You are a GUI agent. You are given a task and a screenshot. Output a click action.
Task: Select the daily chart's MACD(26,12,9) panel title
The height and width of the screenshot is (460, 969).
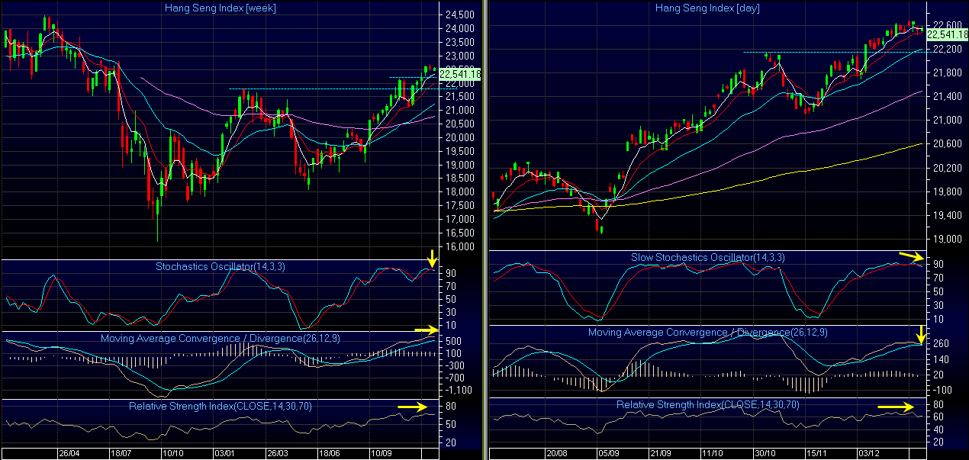coord(707,333)
